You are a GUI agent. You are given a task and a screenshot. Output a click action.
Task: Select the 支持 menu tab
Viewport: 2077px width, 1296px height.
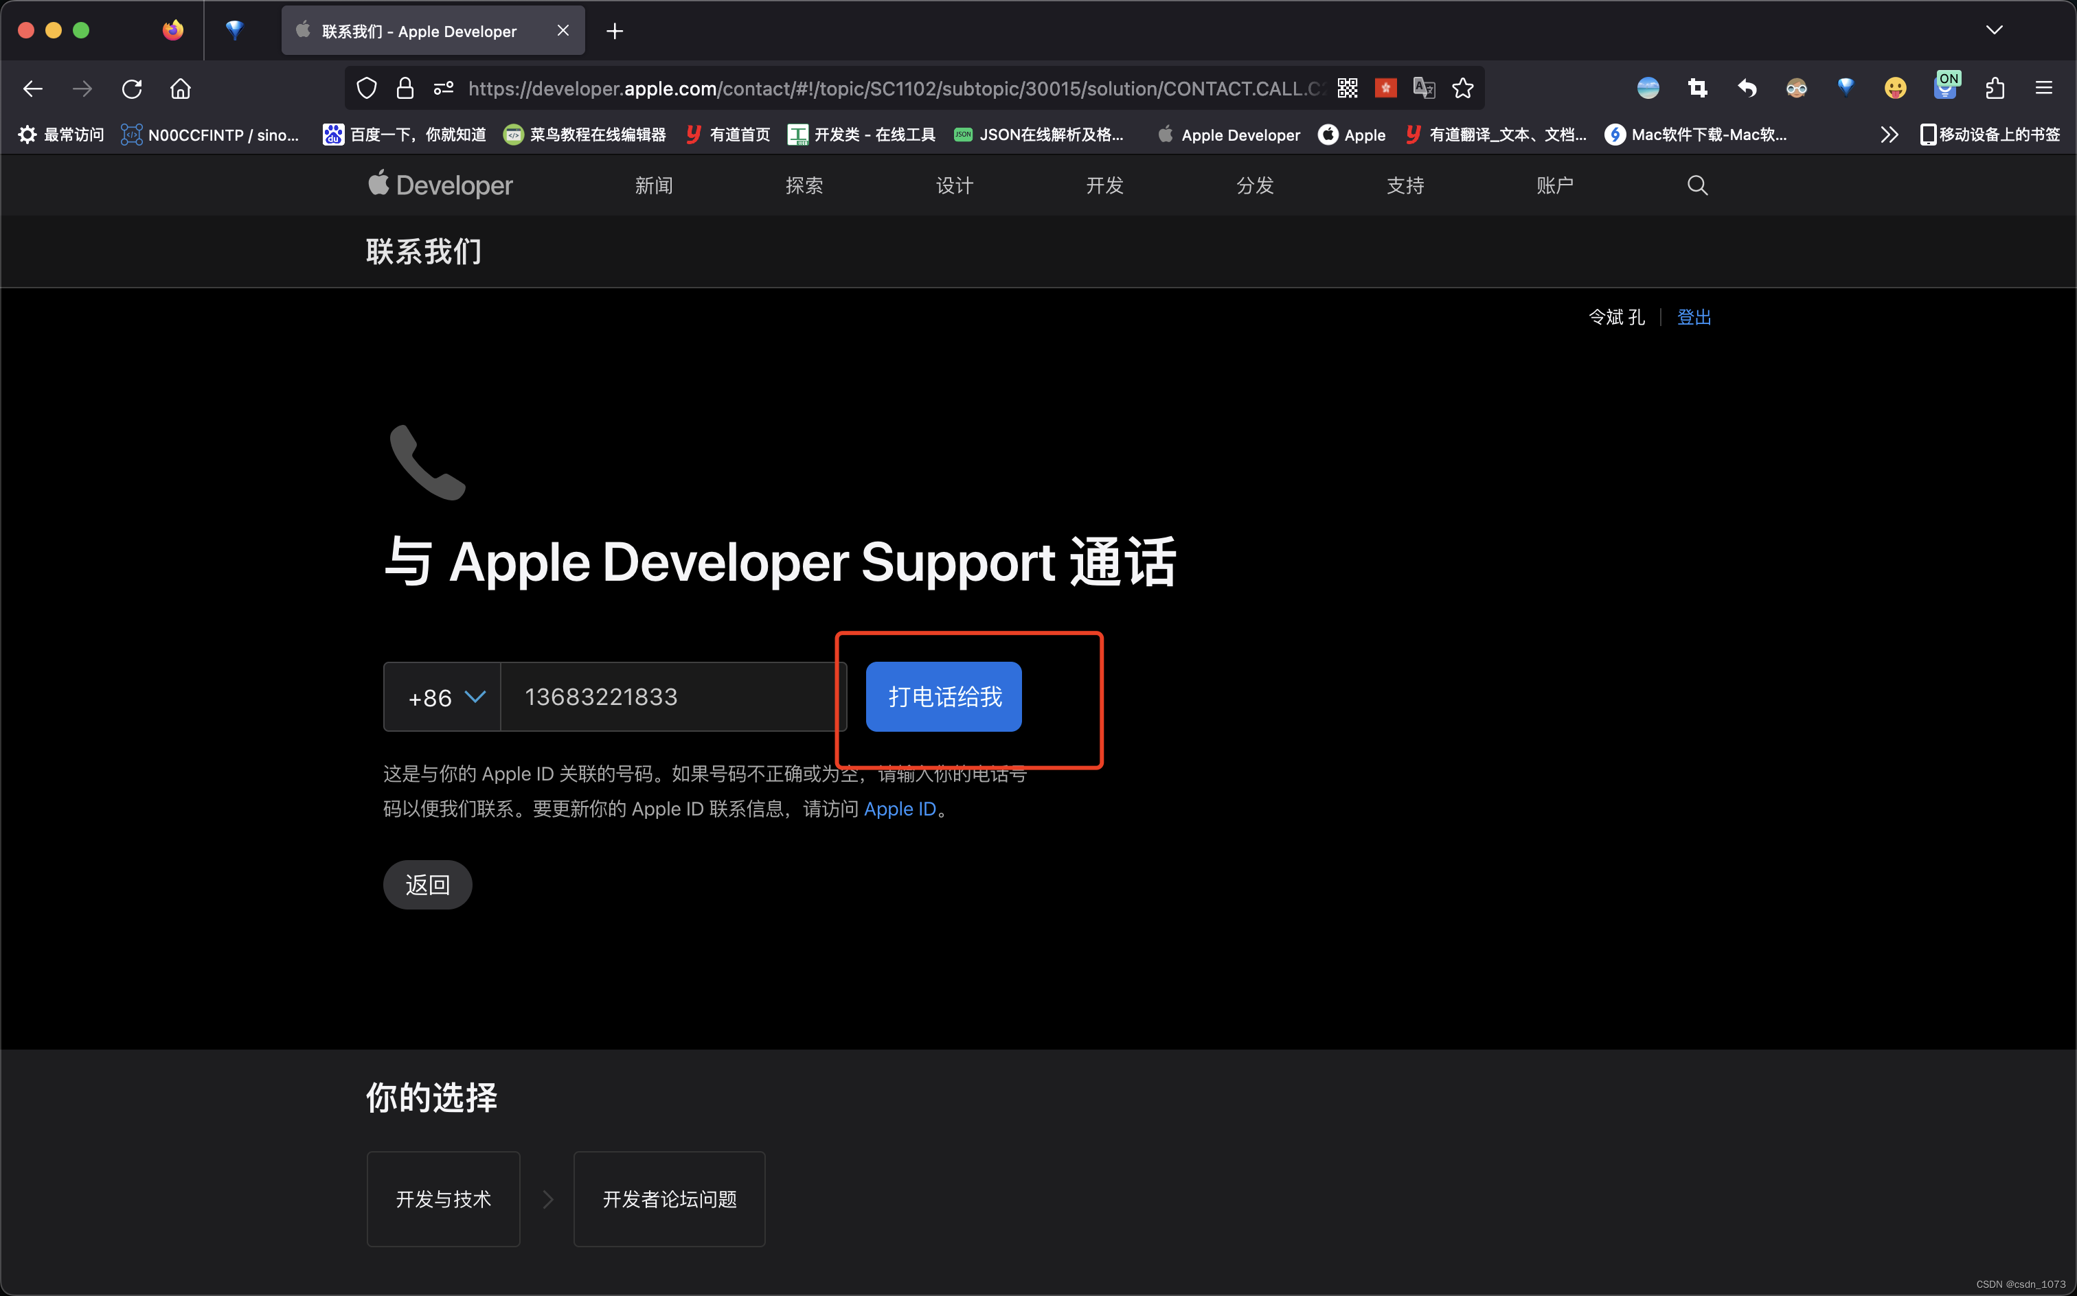[1404, 185]
